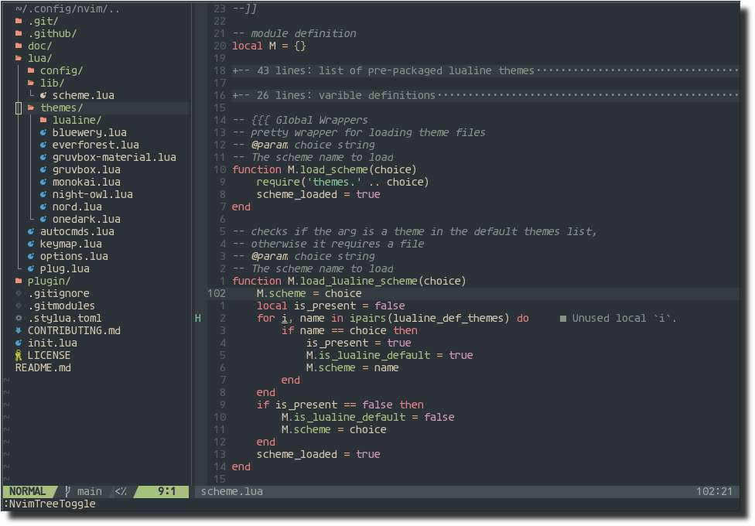
Task: Place cursor on line M.scheme = choice
Action: (309, 293)
